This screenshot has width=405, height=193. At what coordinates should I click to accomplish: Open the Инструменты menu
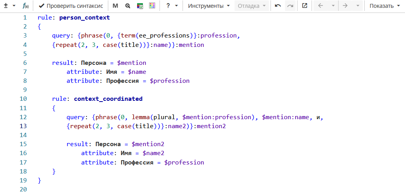(209, 6)
